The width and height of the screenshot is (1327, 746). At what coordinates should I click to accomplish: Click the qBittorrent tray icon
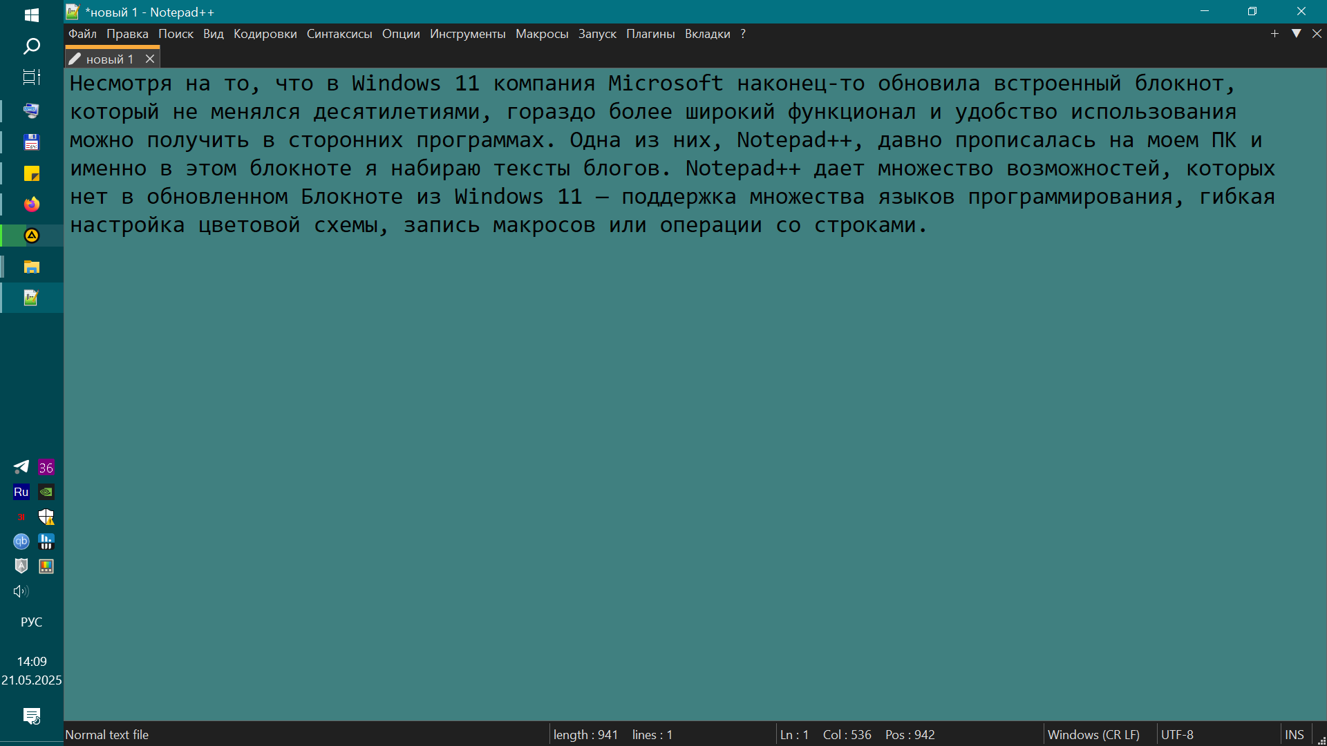pyautogui.click(x=21, y=542)
